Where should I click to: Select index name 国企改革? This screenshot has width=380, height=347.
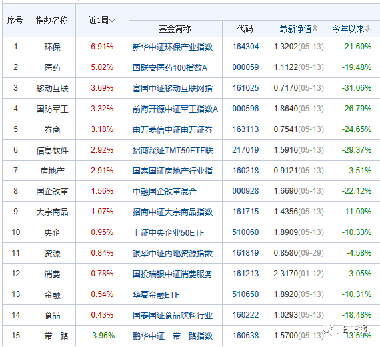(52, 191)
